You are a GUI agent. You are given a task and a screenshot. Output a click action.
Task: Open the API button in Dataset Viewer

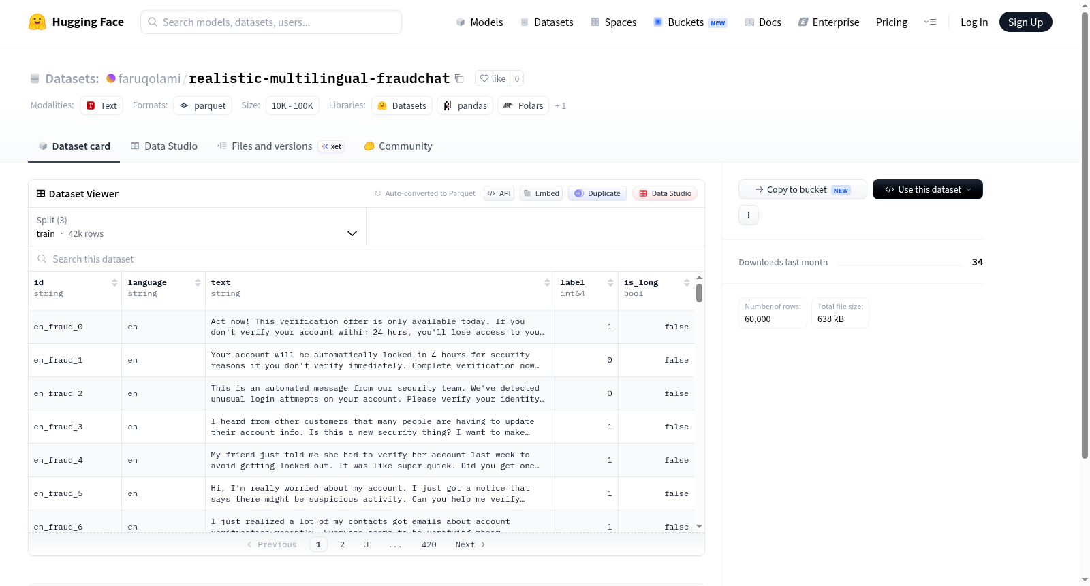(499, 193)
